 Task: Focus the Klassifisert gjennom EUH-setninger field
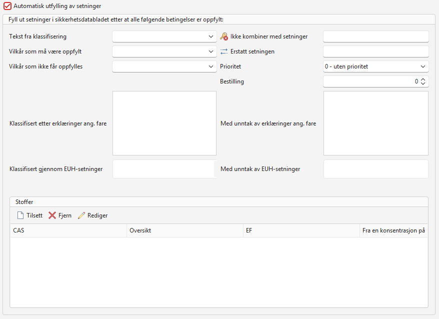click(x=164, y=169)
